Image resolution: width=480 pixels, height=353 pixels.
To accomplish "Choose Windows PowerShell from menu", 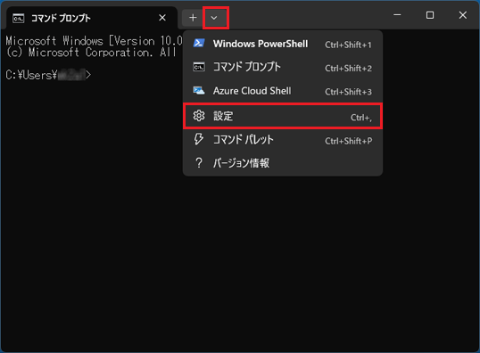I will point(283,44).
